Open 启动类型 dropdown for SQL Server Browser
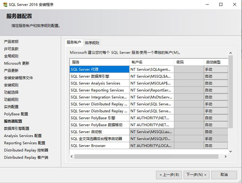This screenshot has height=183, width=242. (215, 145)
